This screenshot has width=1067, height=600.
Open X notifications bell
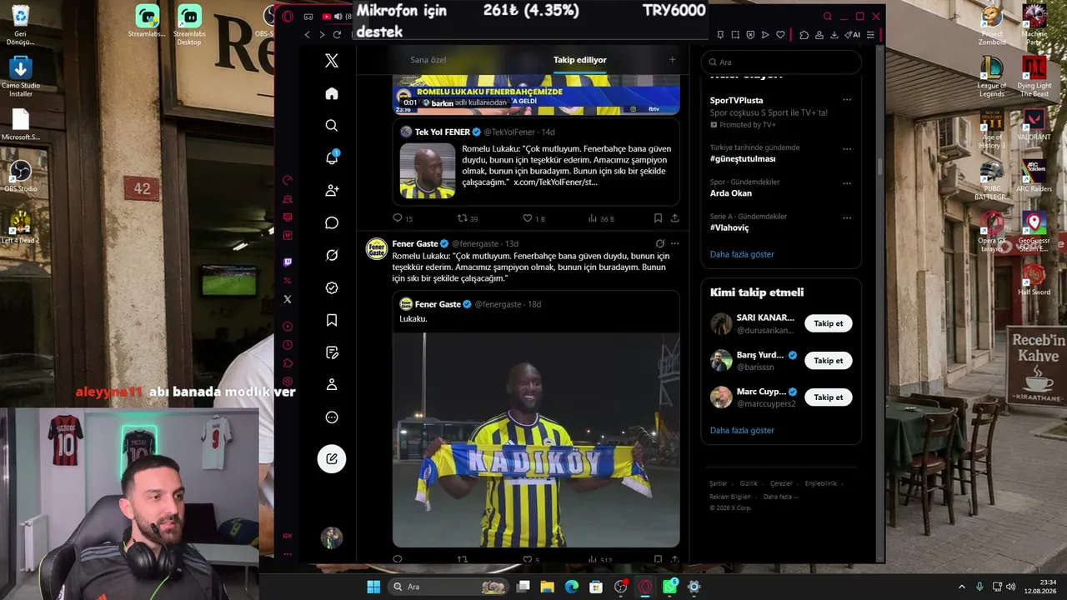[332, 158]
